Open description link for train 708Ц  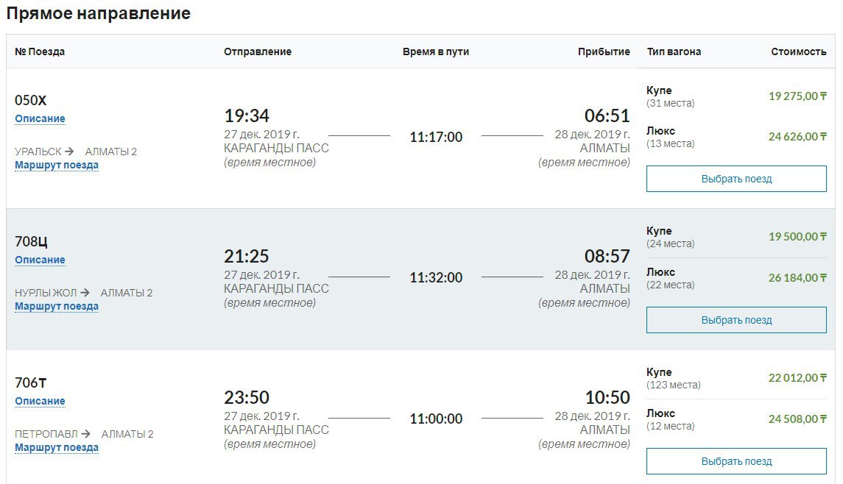click(40, 260)
